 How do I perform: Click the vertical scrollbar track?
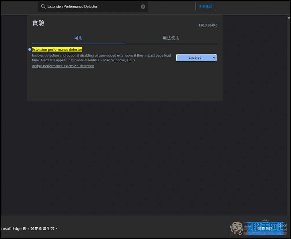(288, 116)
